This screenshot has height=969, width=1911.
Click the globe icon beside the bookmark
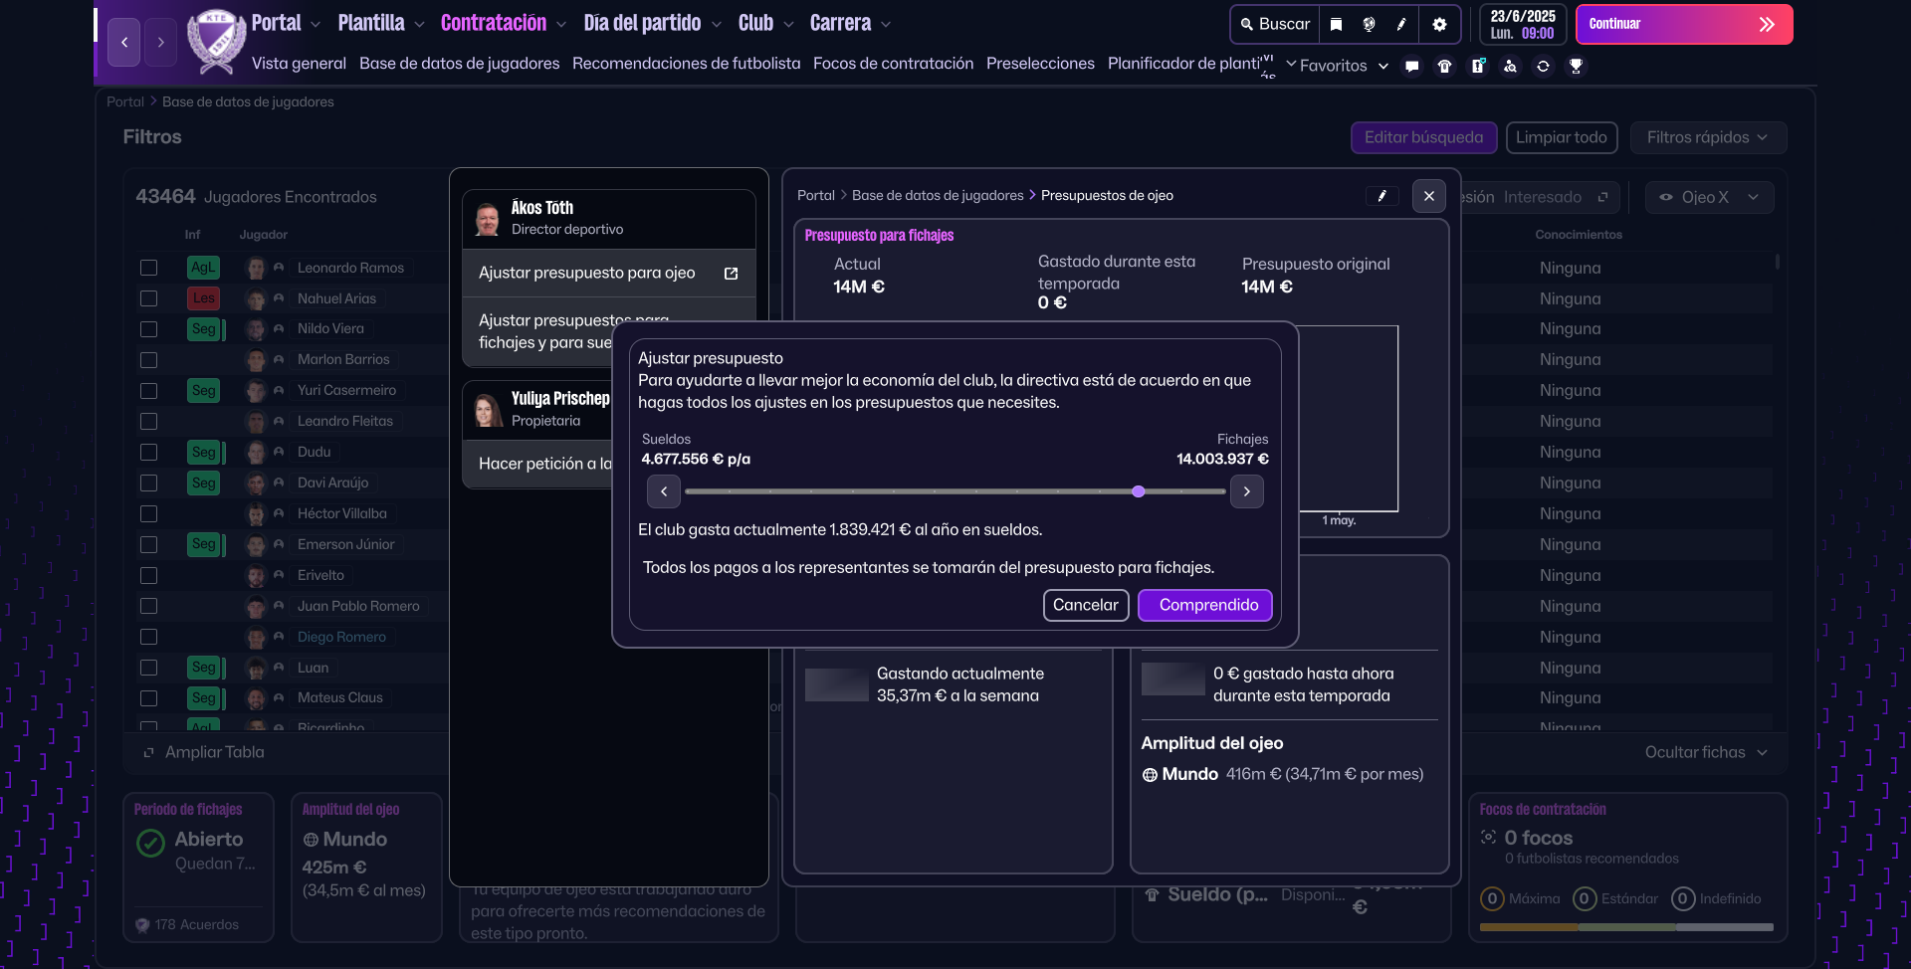1369,24
